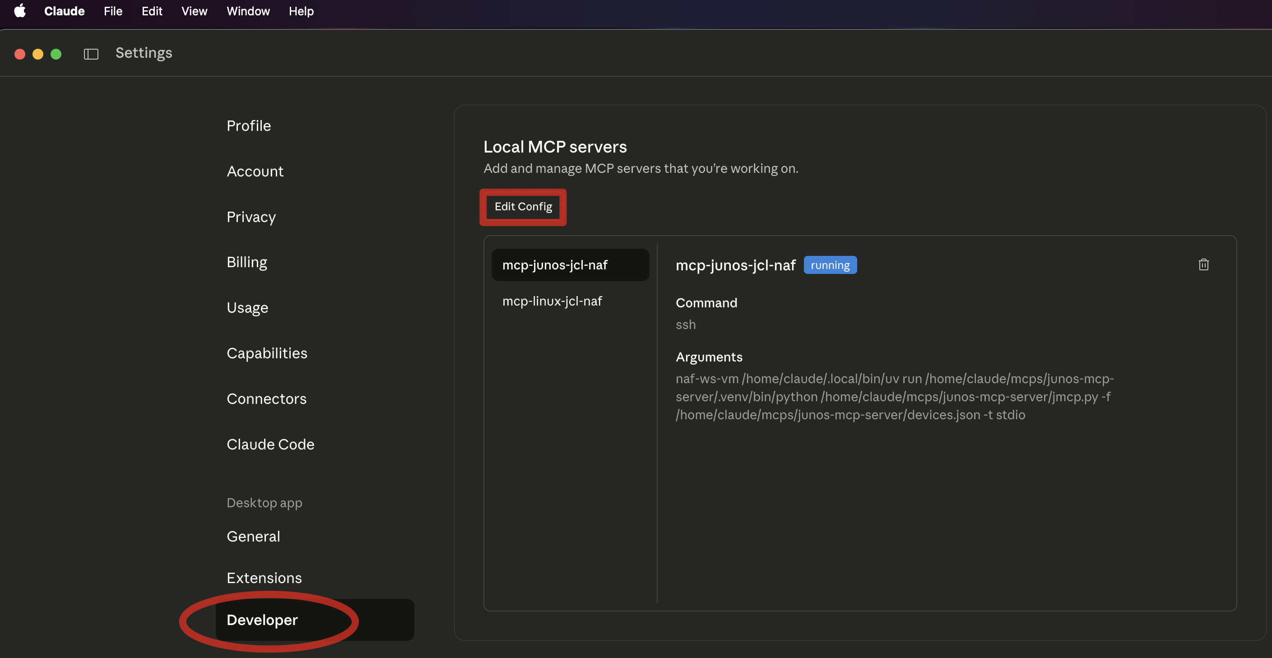This screenshot has height=658, width=1272.
Task: Open Capabilities settings
Action: pyautogui.click(x=267, y=353)
